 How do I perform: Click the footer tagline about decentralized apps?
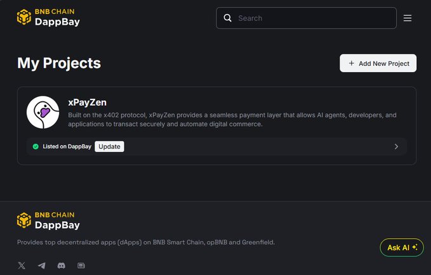tap(146, 242)
